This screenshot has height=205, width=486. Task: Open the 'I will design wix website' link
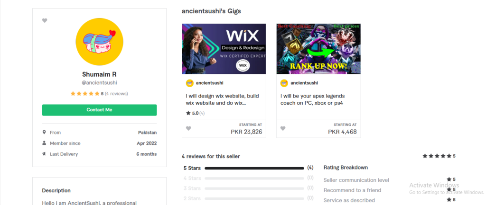[222, 99]
